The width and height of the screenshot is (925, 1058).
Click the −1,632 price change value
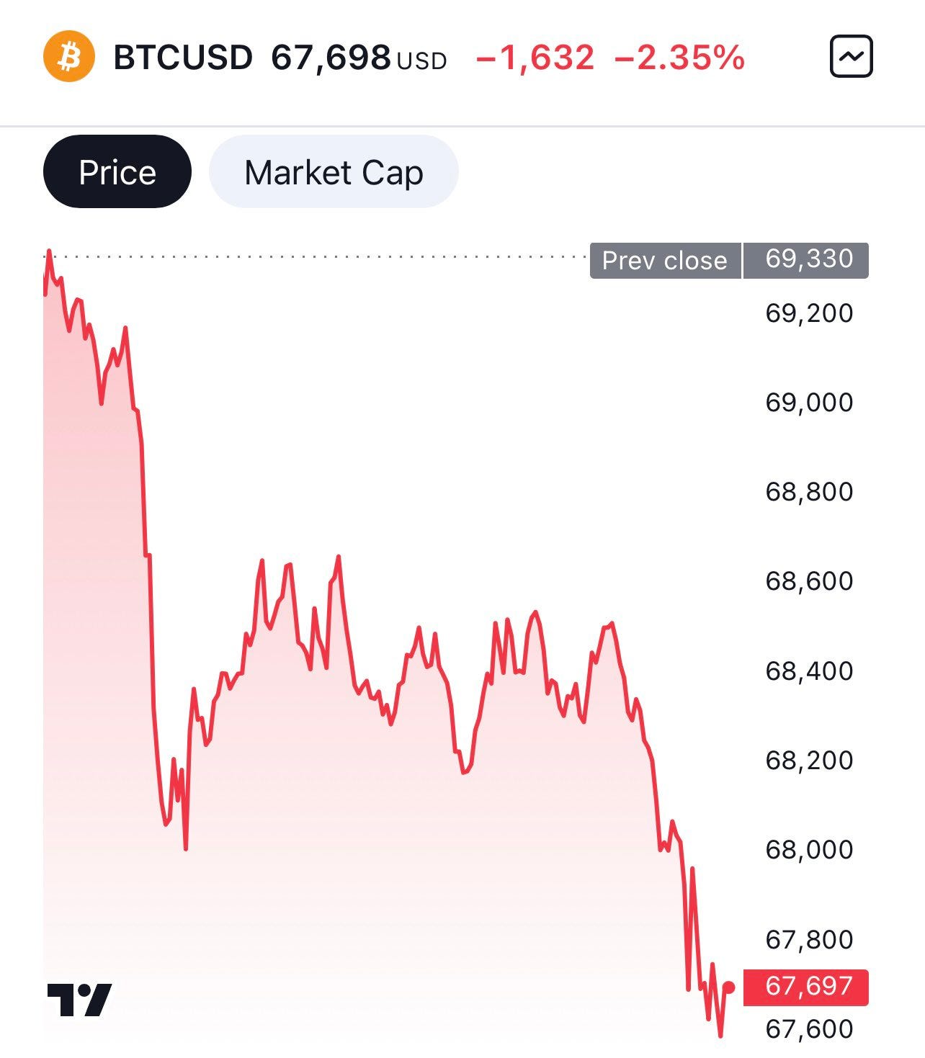click(535, 58)
